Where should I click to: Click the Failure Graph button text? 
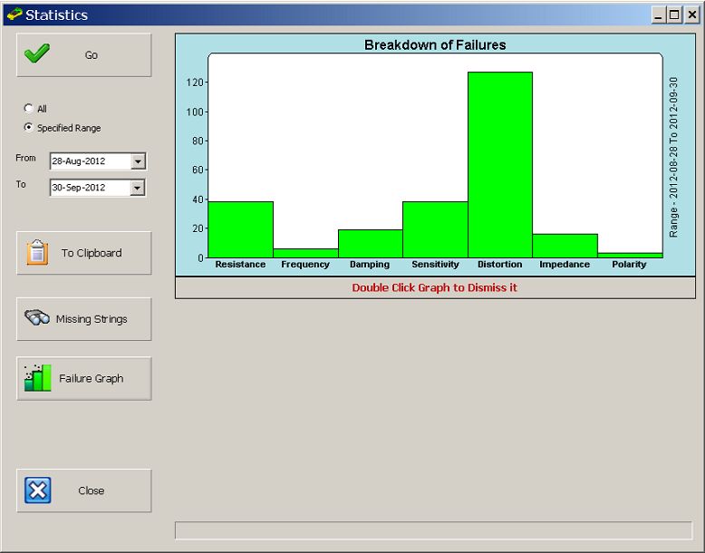(x=92, y=378)
